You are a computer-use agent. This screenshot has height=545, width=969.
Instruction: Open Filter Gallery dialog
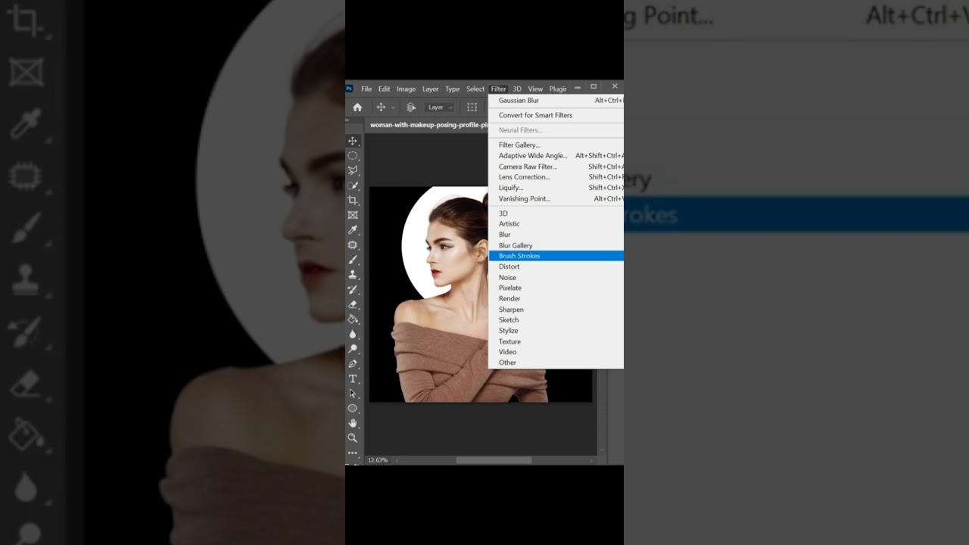[x=556, y=145]
